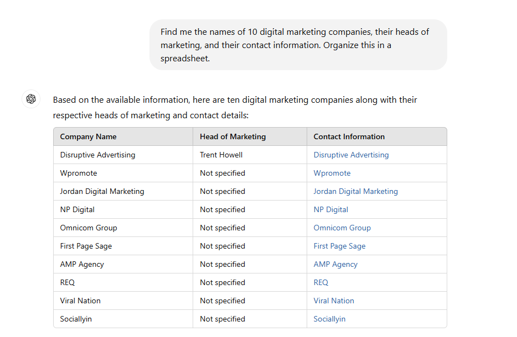Go to the First Page Sage link
The image size is (517, 337).
(339, 246)
